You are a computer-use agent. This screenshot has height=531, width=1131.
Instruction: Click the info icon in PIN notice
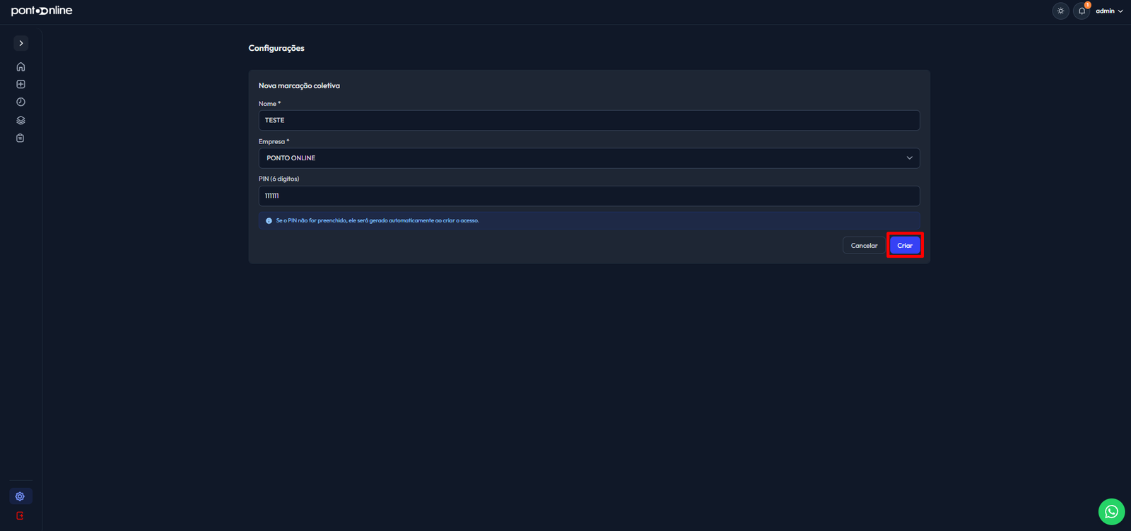click(x=269, y=220)
